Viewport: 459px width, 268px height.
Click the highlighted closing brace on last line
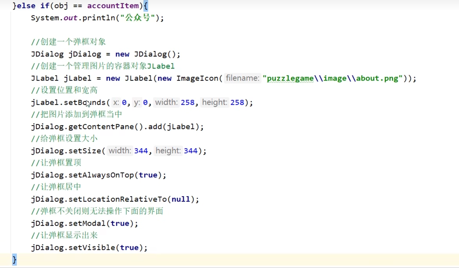coord(14,260)
